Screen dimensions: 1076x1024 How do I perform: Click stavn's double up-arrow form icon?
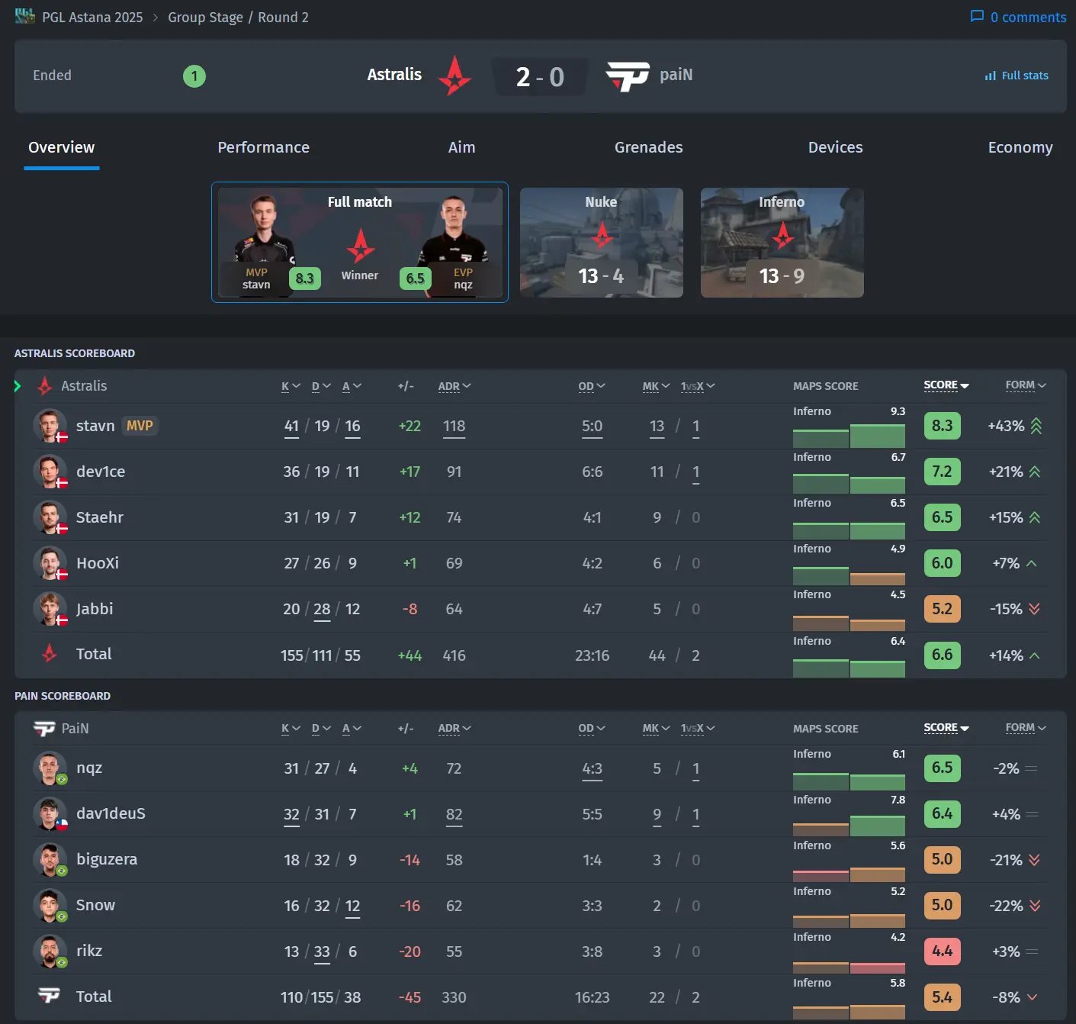pyautogui.click(x=1036, y=426)
